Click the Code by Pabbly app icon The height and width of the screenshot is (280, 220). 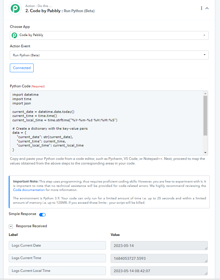coord(15,35)
